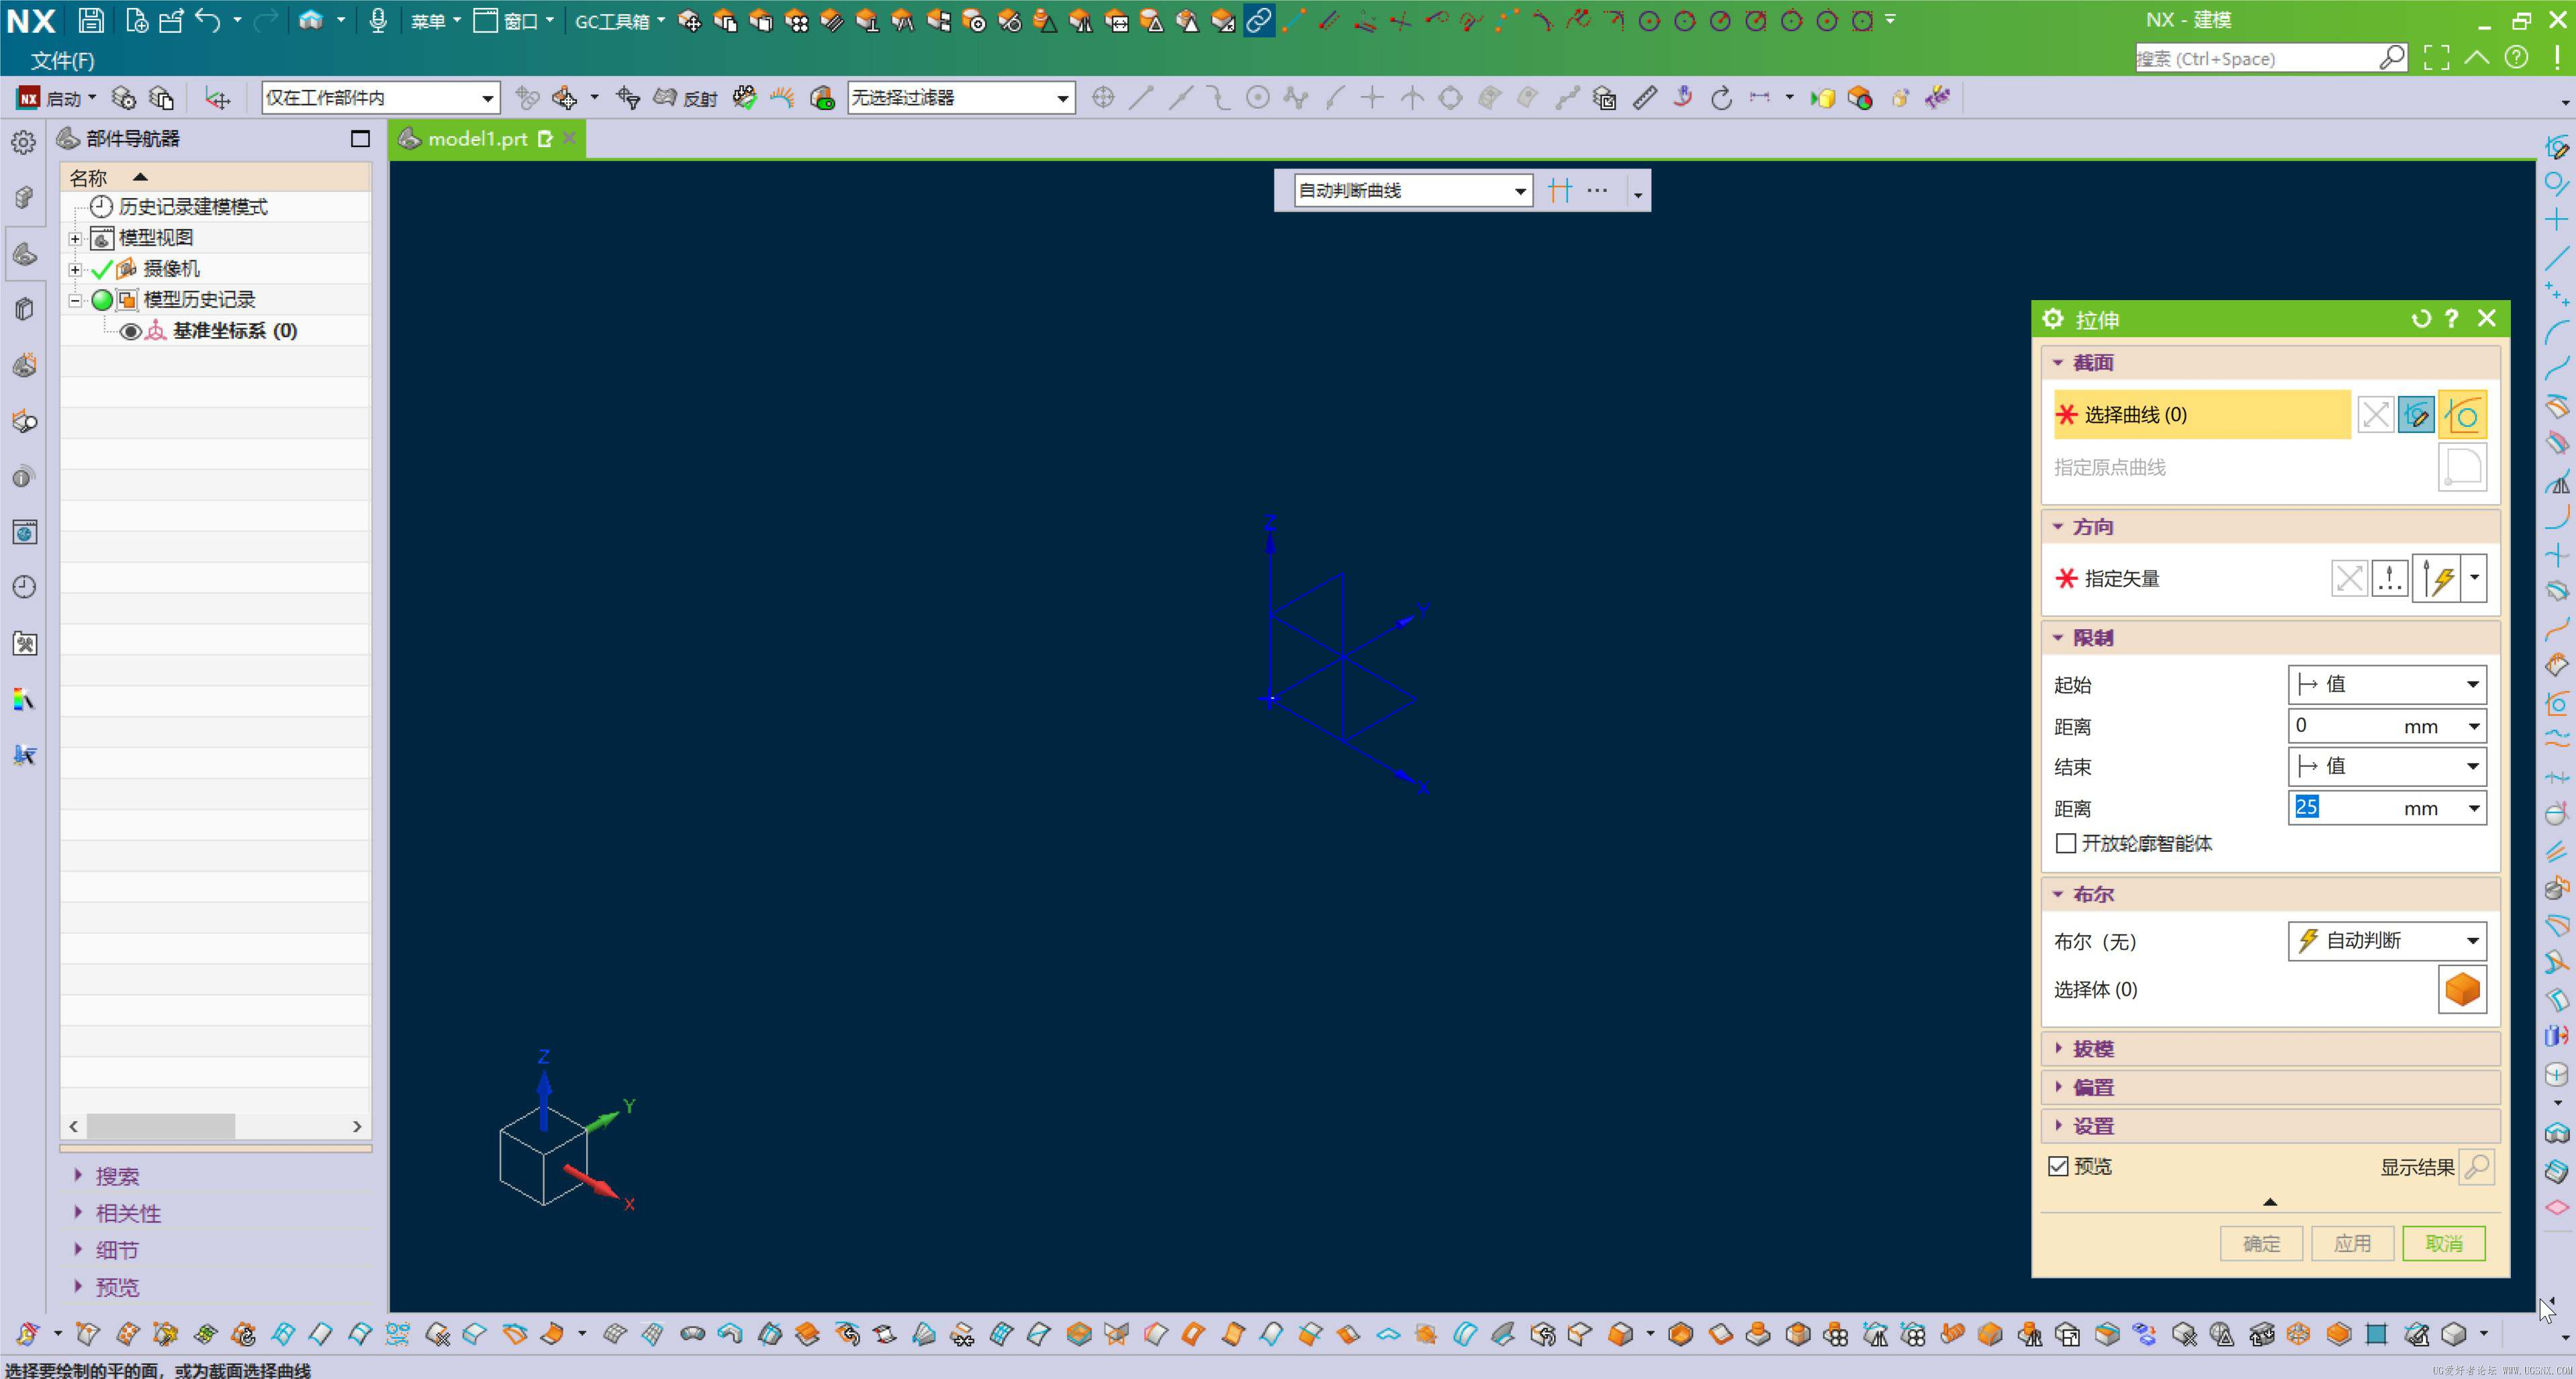Open the 文件(F) menu

pos(62,61)
